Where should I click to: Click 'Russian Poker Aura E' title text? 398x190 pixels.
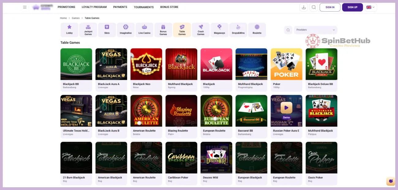pos(286,131)
